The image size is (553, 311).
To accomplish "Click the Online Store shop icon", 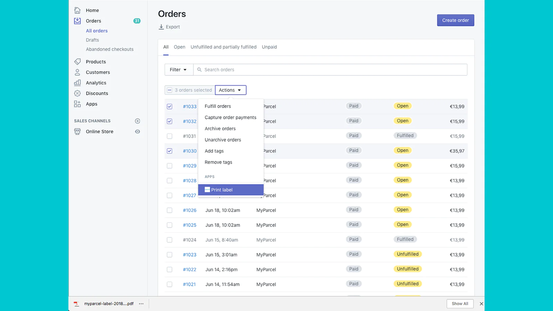I will click(77, 132).
